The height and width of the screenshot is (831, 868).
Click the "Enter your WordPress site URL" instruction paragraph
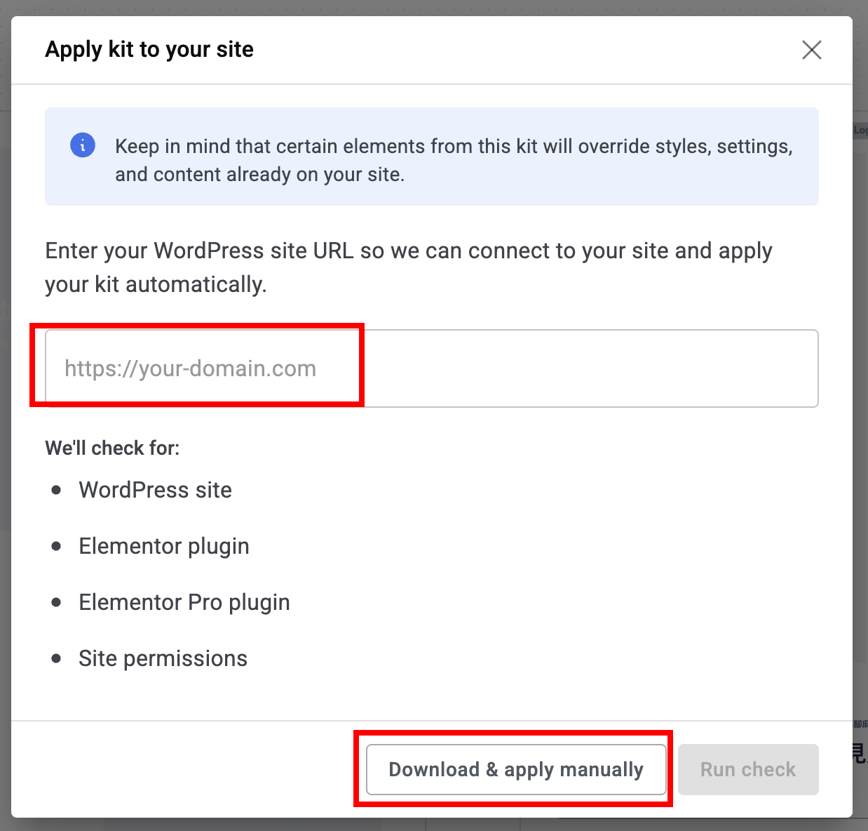tap(409, 267)
